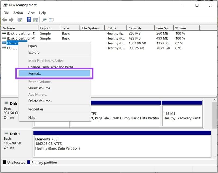Open Help using the question mark toolbar icon
This screenshot has width=218, height=173.
pyautogui.click(x=28, y=20)
